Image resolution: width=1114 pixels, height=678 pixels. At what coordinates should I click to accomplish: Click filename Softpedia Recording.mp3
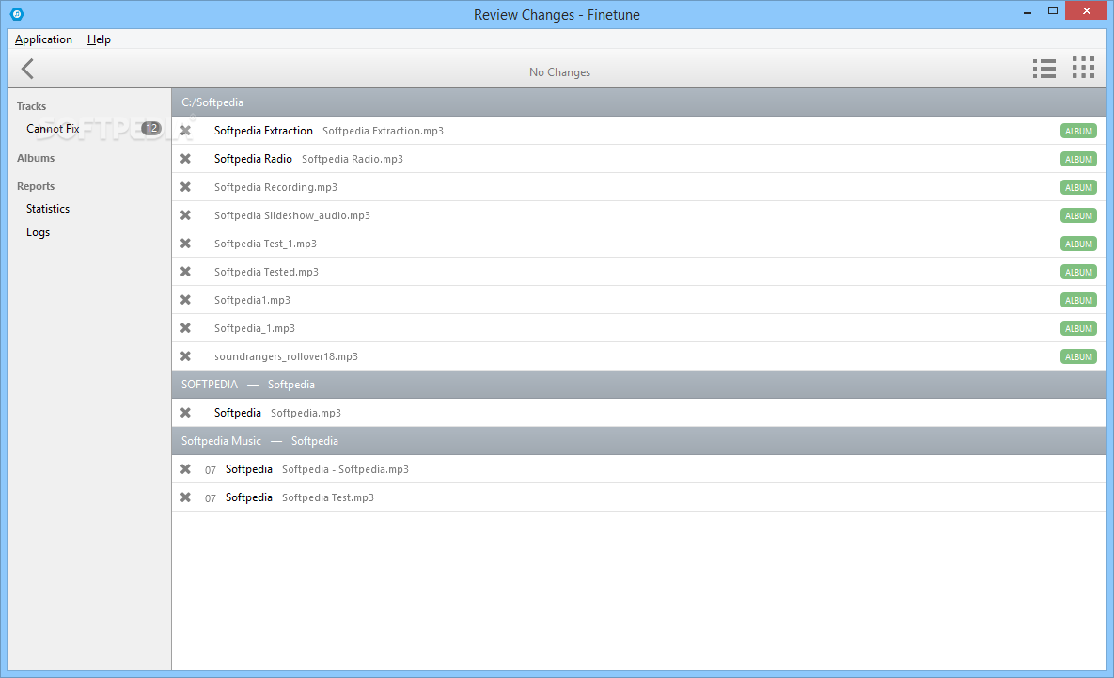[275, 187]
